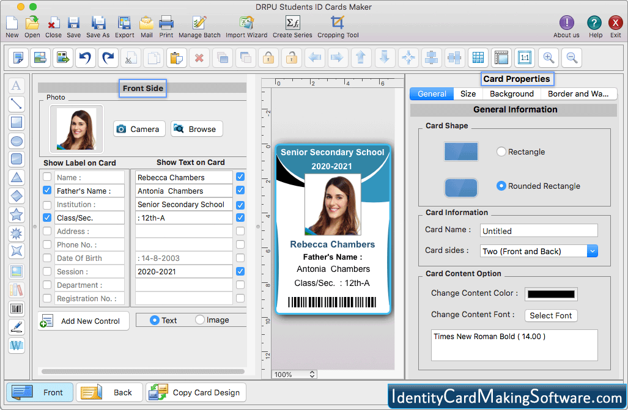Switch to the Size tab
The height and width of the screenshot is (410, 628).
(468, 93)
